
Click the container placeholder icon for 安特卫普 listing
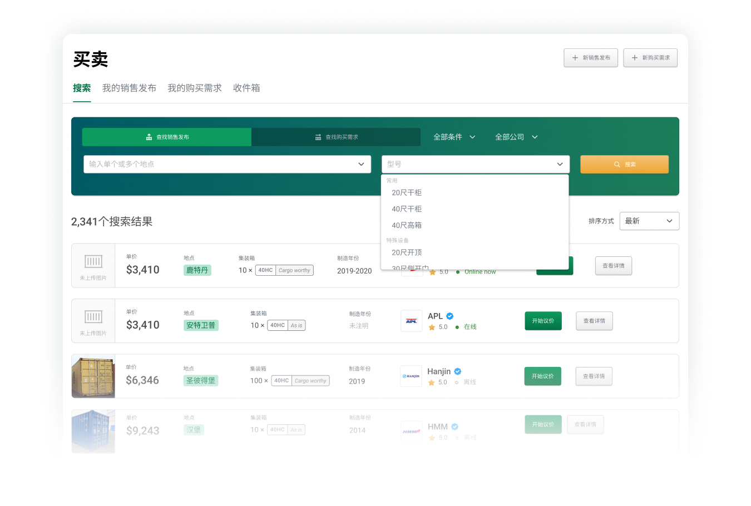[93, 317]
